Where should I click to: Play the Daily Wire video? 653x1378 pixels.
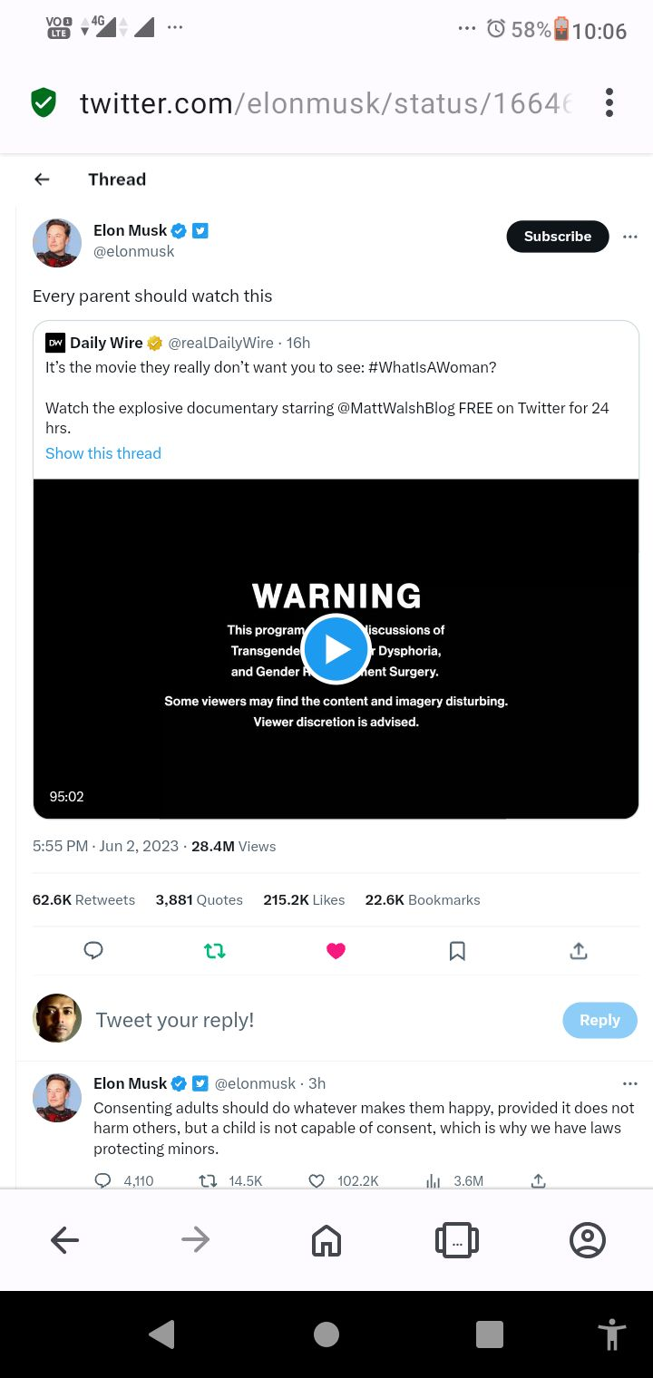click(x=336, y=648)
